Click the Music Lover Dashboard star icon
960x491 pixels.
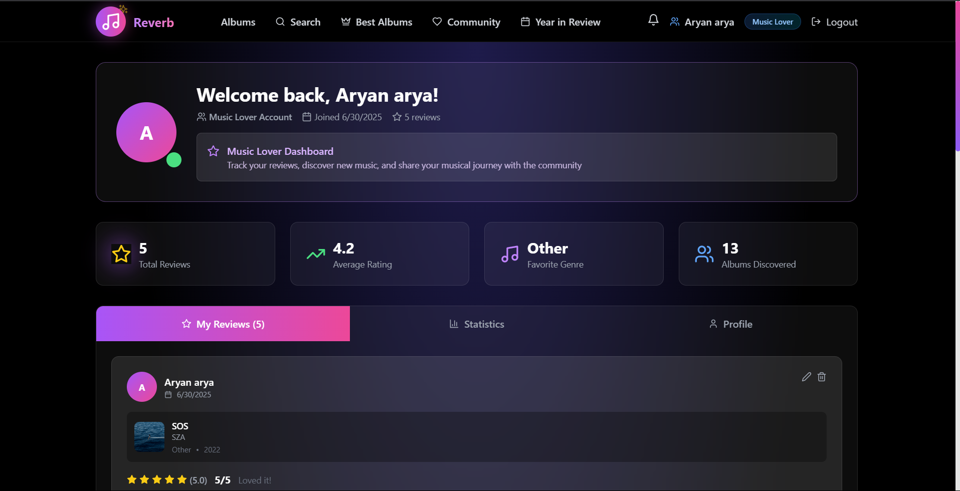tap(214, 151)
